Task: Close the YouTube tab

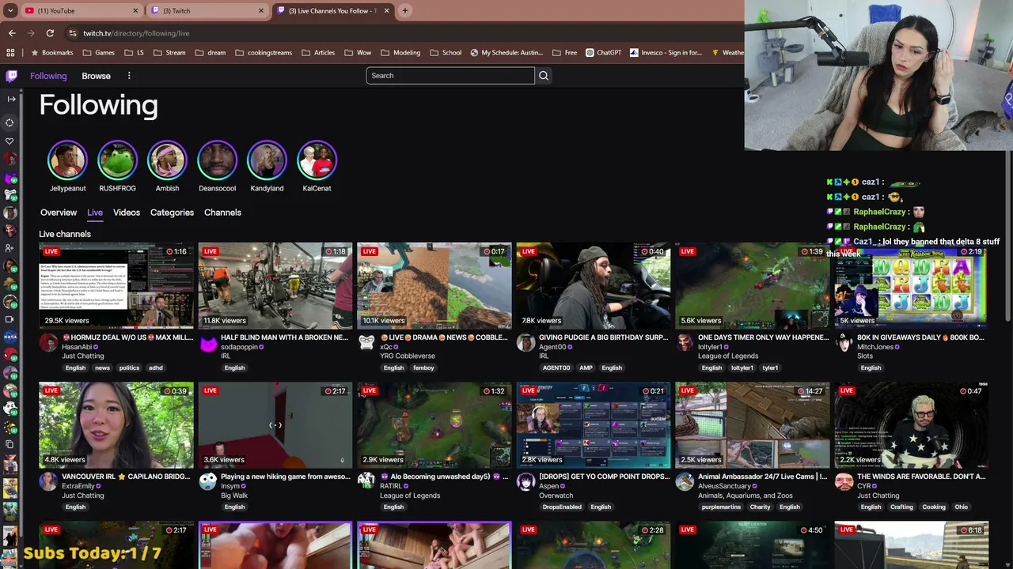Action: 135,11
